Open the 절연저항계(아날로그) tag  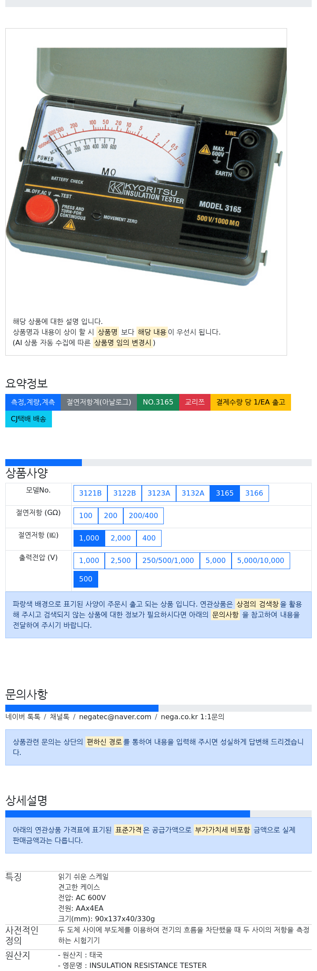(x=99, y=402)
